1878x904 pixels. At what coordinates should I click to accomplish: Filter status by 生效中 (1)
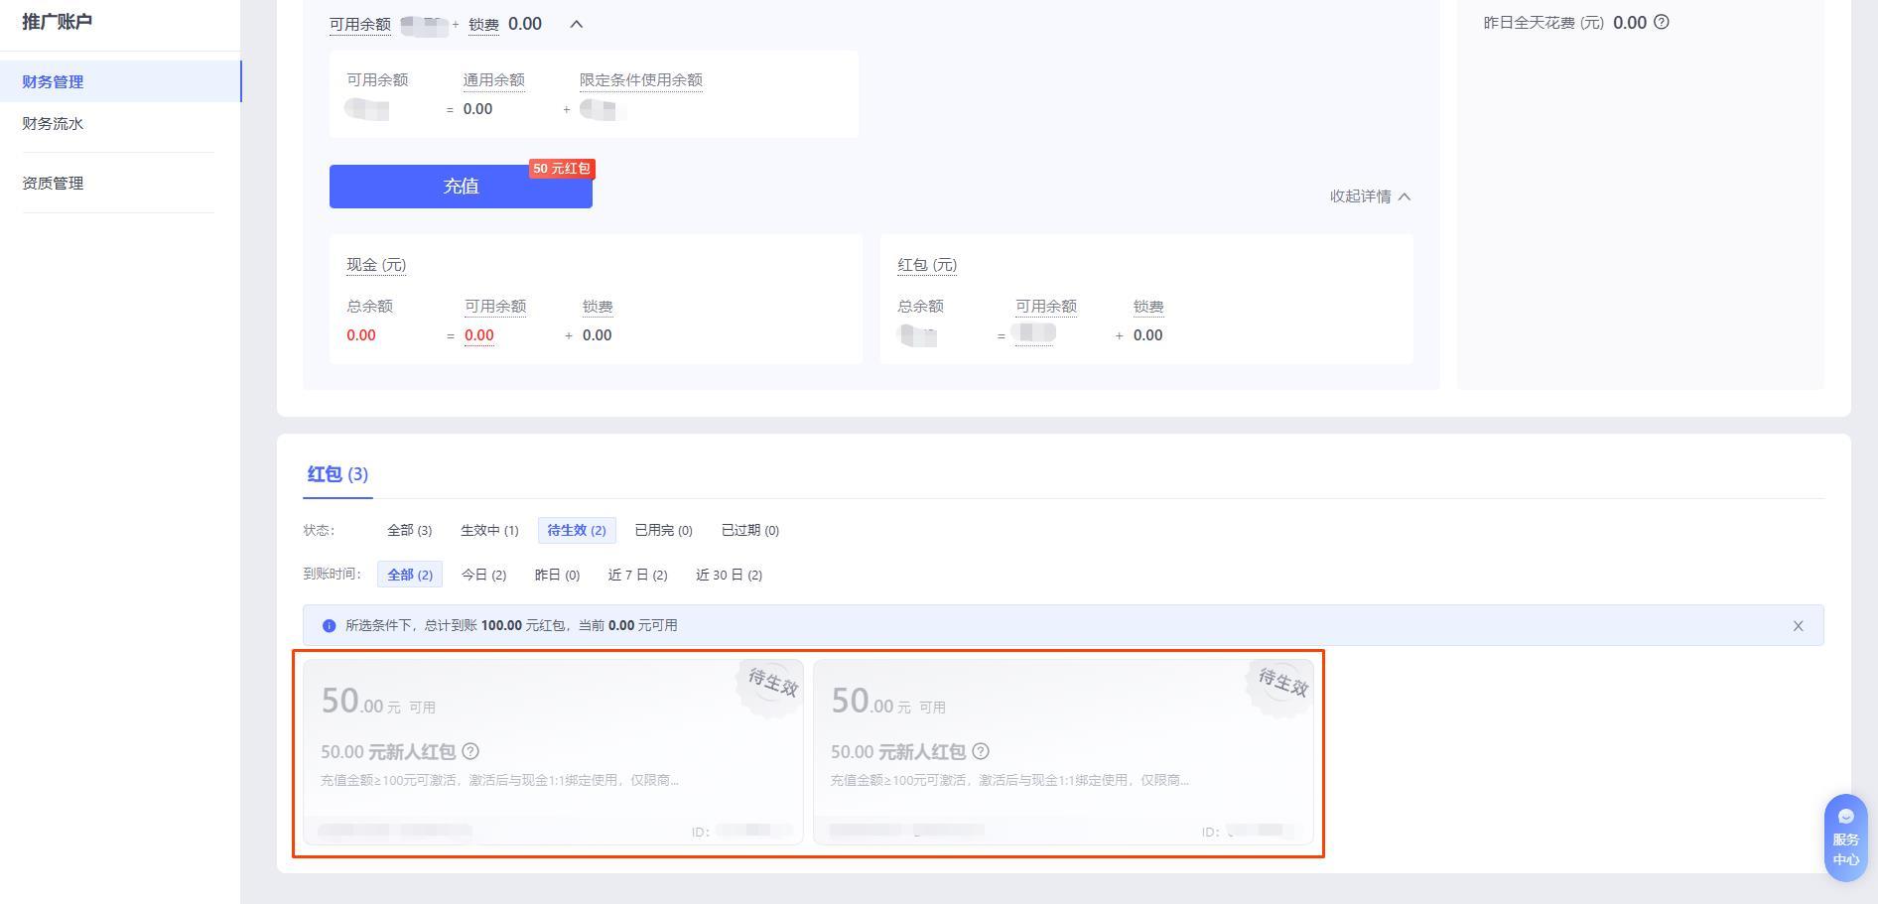pyautogui.click(x=489, y=531)
